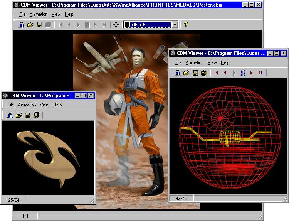Click the center image arrows icon
Image resolution: width=289 pixels, height=221 pixels.
click(x=116, y=25)
